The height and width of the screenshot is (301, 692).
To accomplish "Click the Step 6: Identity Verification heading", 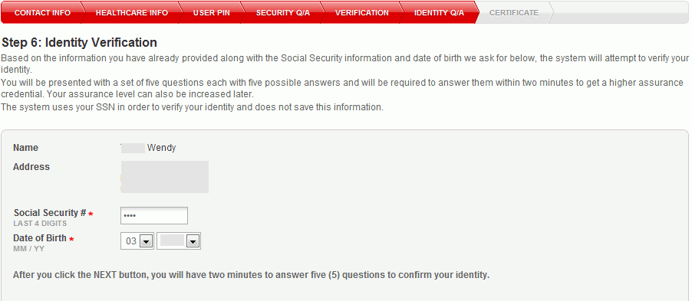I will click(80, 43).
